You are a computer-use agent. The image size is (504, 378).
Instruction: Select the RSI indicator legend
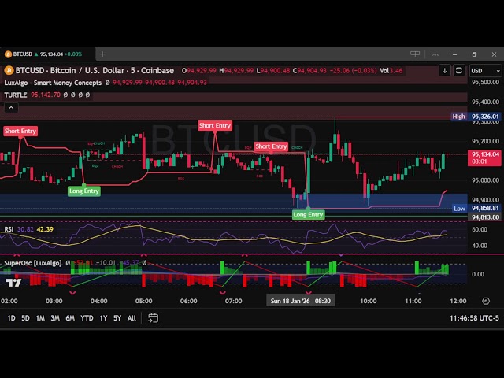tap(9, 229)
